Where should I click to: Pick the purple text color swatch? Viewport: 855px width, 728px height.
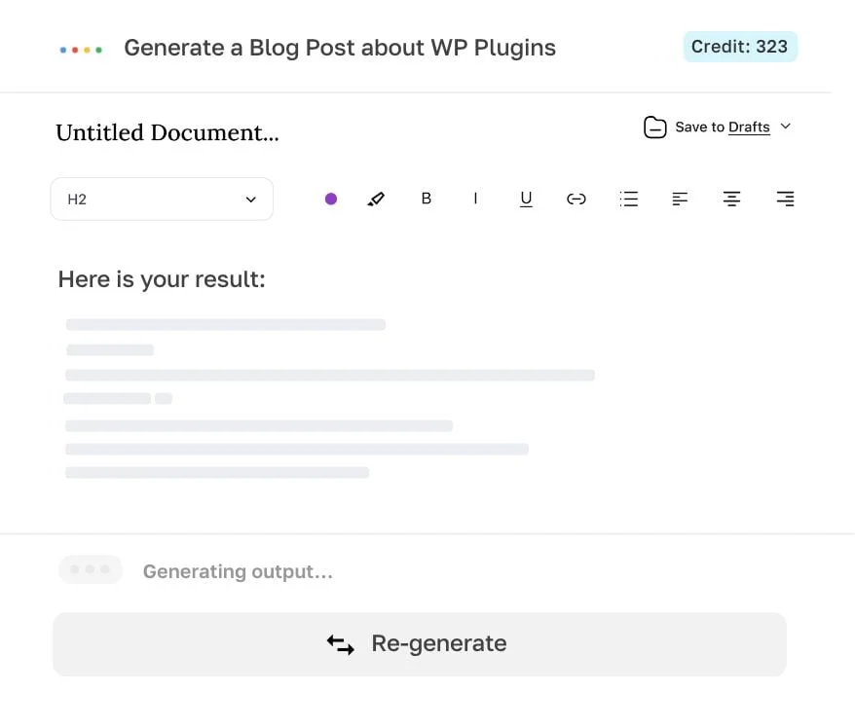click(x=331, y=199)
